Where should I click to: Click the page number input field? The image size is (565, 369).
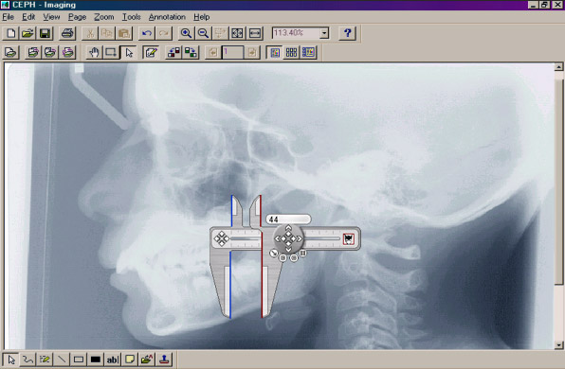233,52
